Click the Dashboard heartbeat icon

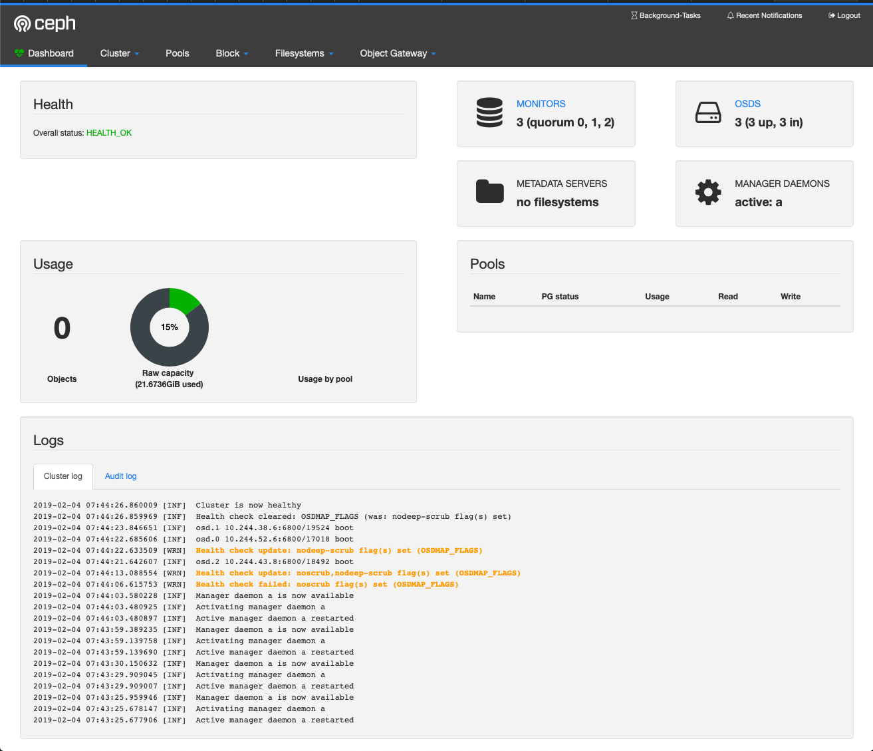point(19,53)
